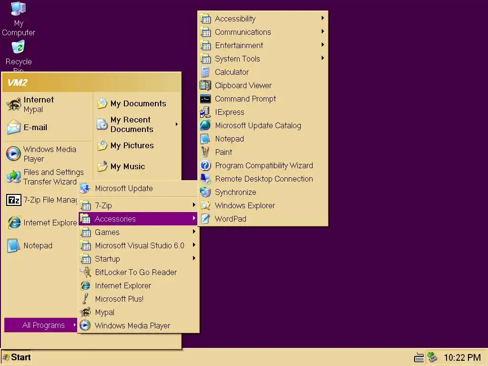Click Notepad icon in Accessories submenu
This screenshot has height=366, width=488.
coord(205,139)
